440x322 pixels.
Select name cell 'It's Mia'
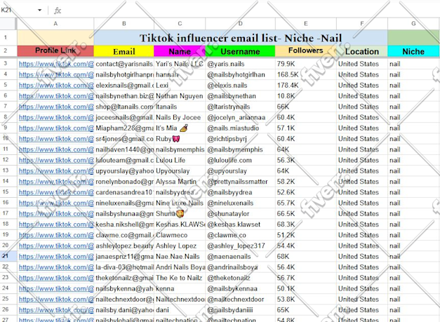click(x=180, y=128)
